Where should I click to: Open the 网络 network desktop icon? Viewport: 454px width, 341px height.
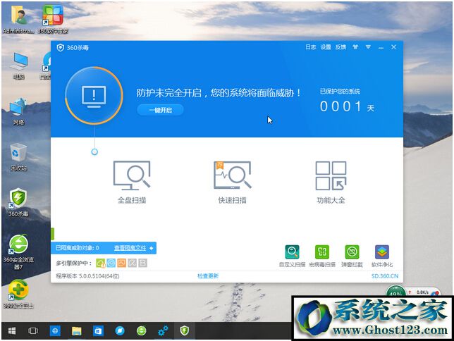tap(18, 112)
